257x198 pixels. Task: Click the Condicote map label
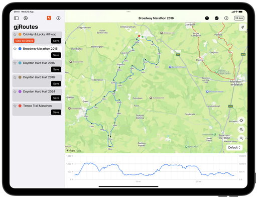coord(190,114)
